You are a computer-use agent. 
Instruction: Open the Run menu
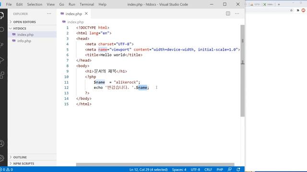click(72, 4)
